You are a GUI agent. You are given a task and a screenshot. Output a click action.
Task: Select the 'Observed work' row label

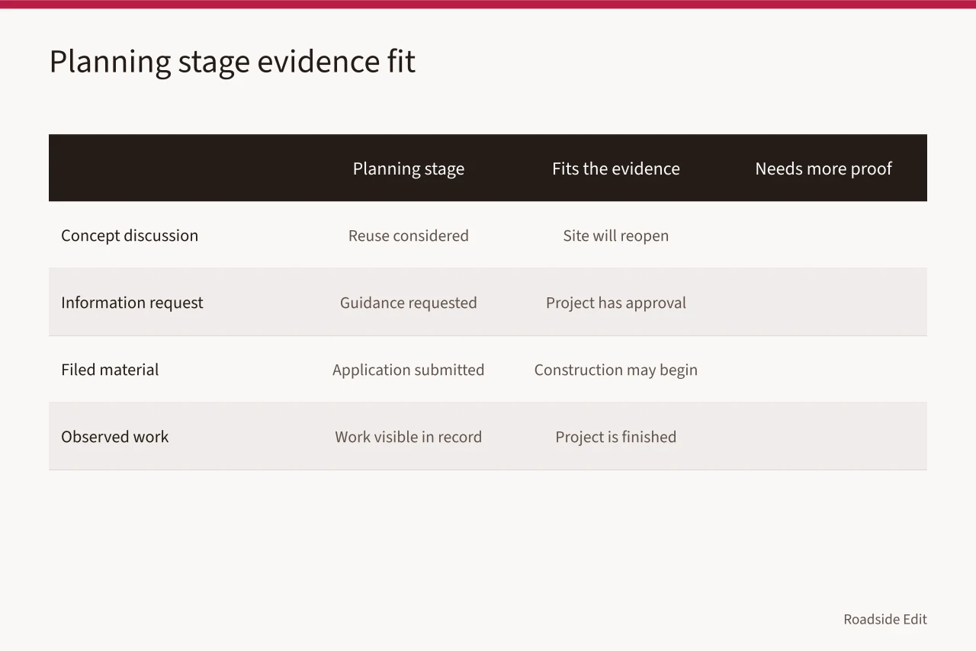coord(115,437)
